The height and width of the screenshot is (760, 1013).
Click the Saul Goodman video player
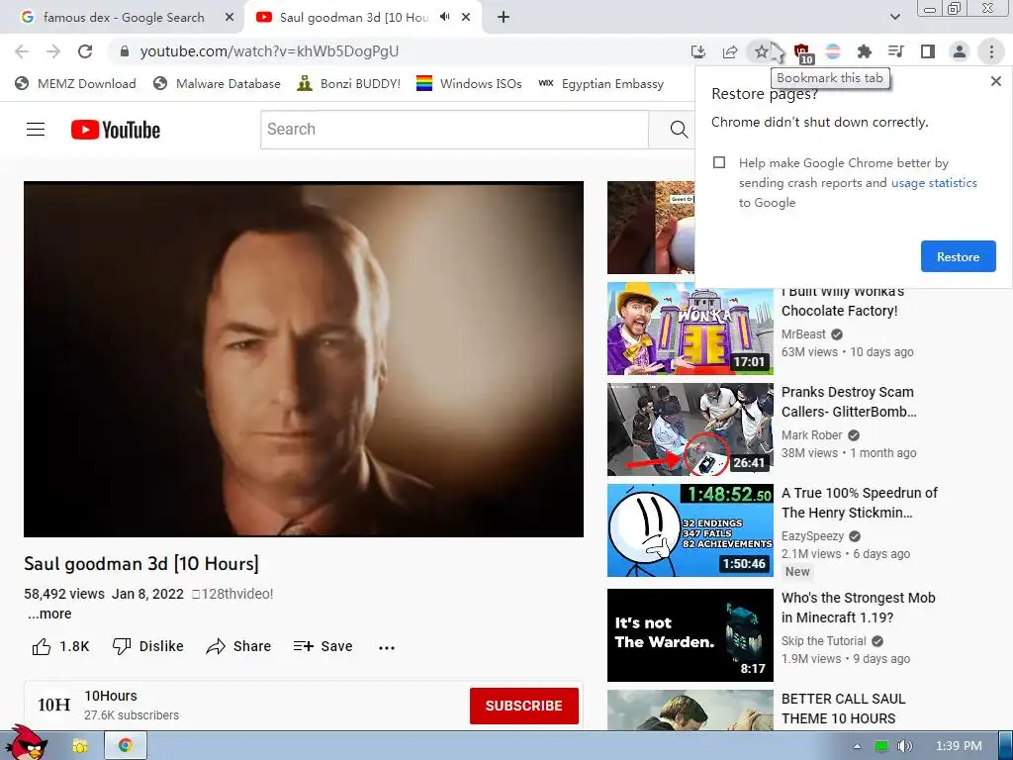click(304, 359)
